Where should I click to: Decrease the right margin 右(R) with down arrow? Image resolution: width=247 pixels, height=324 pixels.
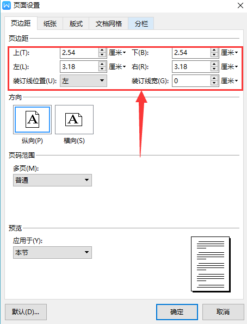[x=214, y=69]
